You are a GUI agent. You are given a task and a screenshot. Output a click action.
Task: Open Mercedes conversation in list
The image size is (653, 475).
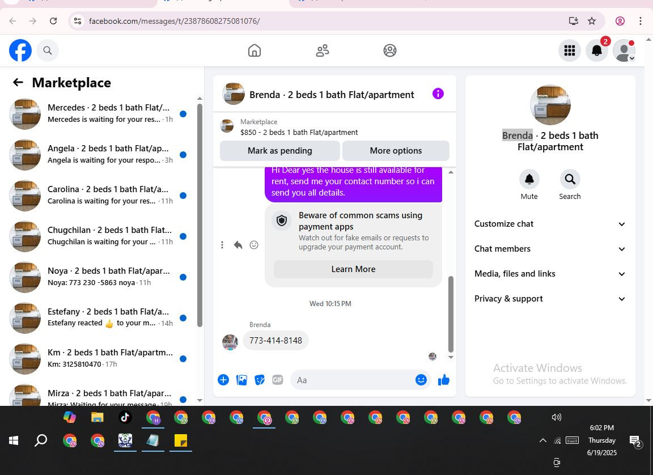tap(99, 114)
